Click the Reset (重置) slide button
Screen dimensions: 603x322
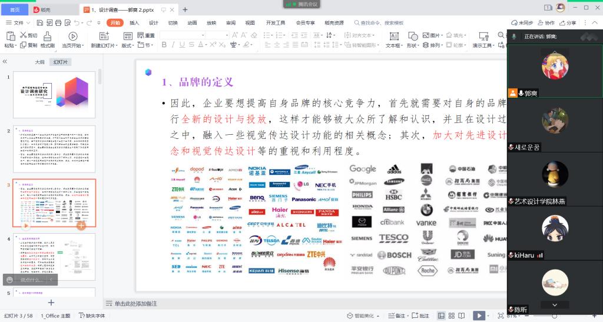pyautogui.click(x=146, y=35)
